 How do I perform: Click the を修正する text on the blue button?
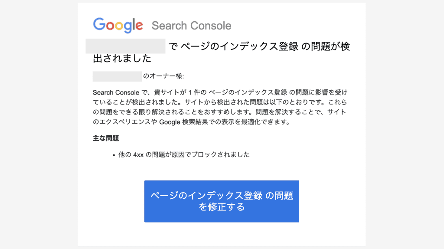[222, 207]
